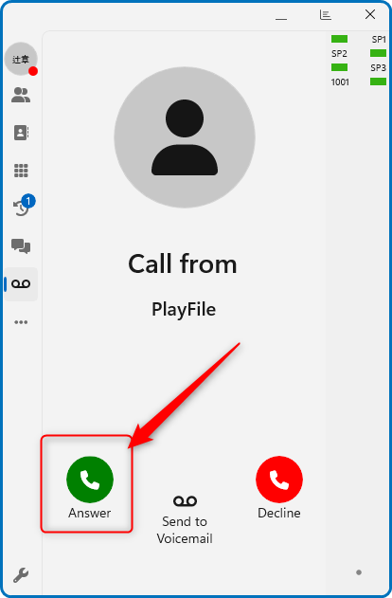Toggle the panel layout icon in title bar
392x598 pixels.
325,15
